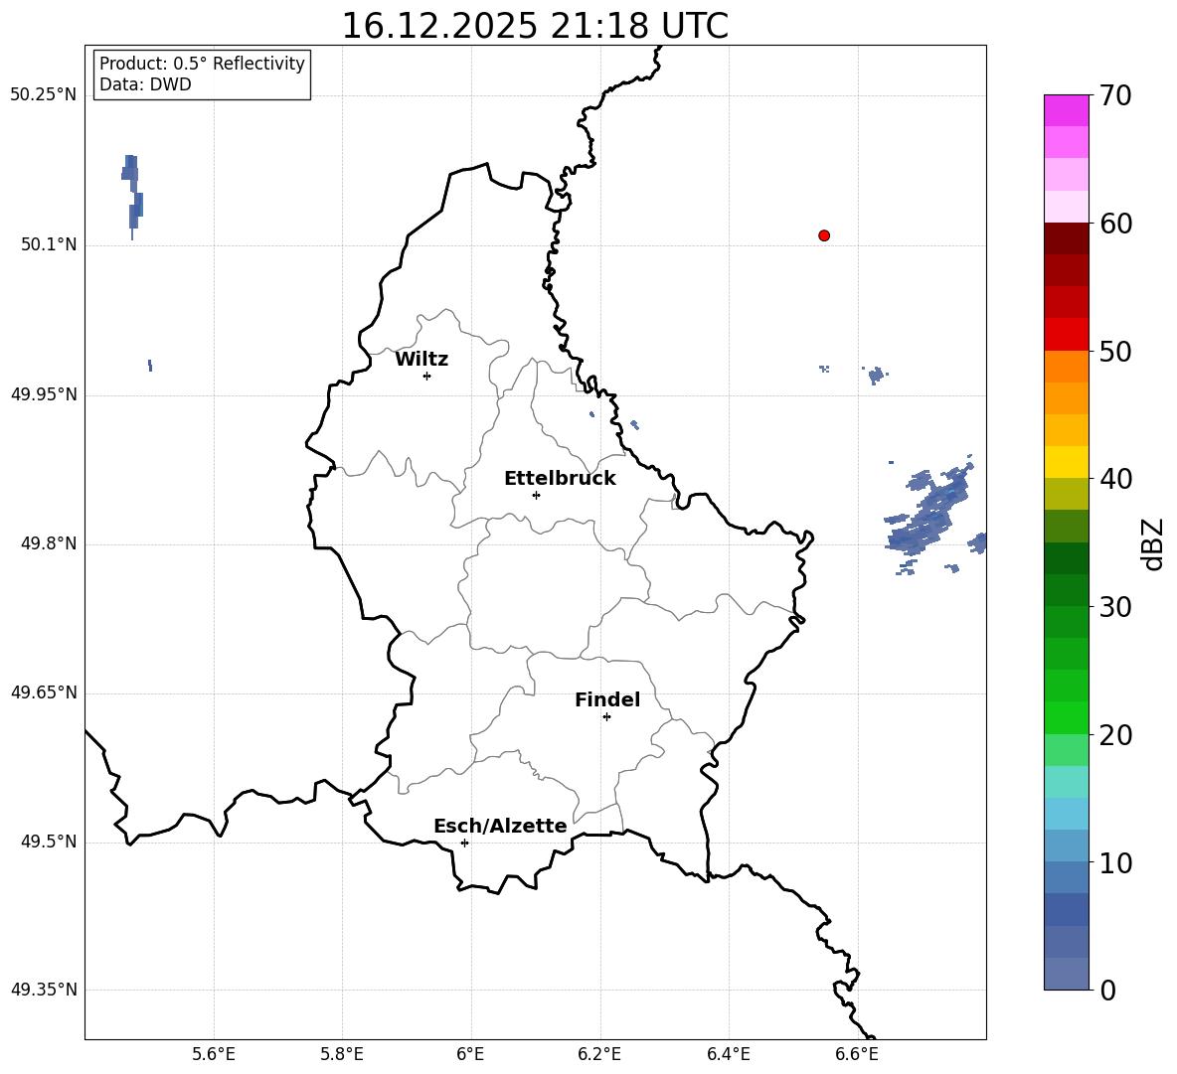The image size is (1177, 1074).
Task: Click the Findel city label
Action: (607, 699)
